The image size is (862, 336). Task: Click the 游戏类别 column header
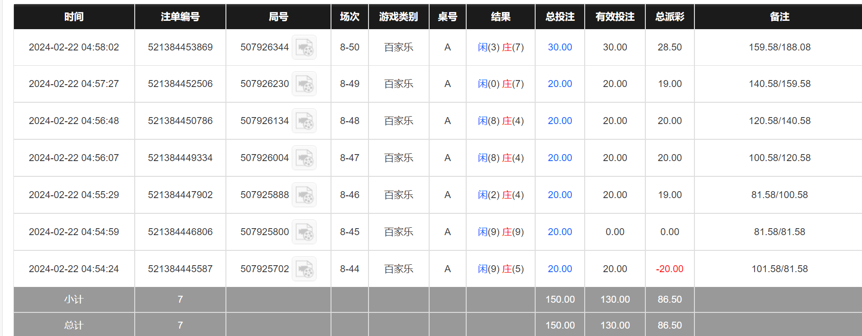tap(399, 17)
